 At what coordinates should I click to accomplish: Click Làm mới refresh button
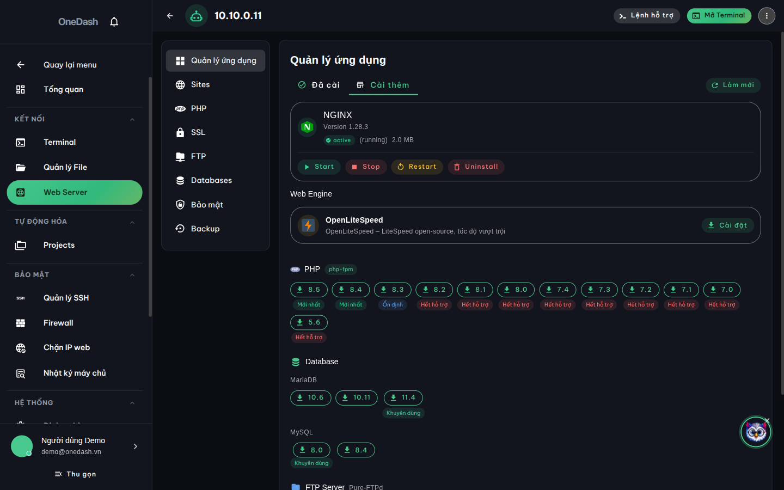point(733,85)
